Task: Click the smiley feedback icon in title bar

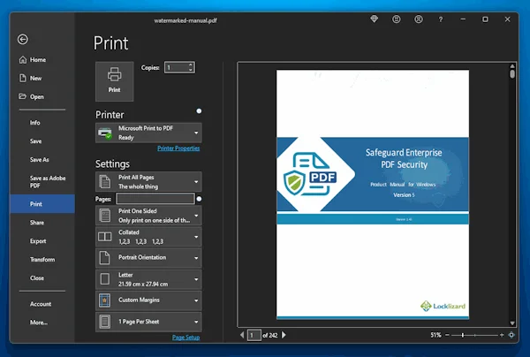Action: coord(396,19)
